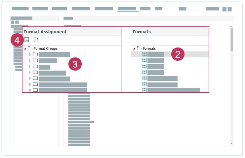Expand the last visible folder under Format Groups

tap(30, 90)
